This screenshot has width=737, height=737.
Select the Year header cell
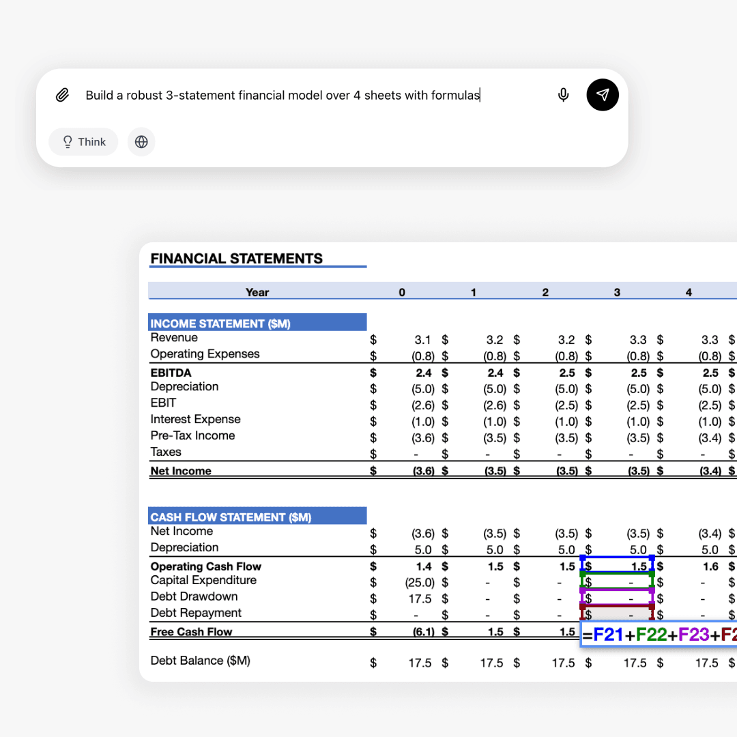click(x=257, y=292)
